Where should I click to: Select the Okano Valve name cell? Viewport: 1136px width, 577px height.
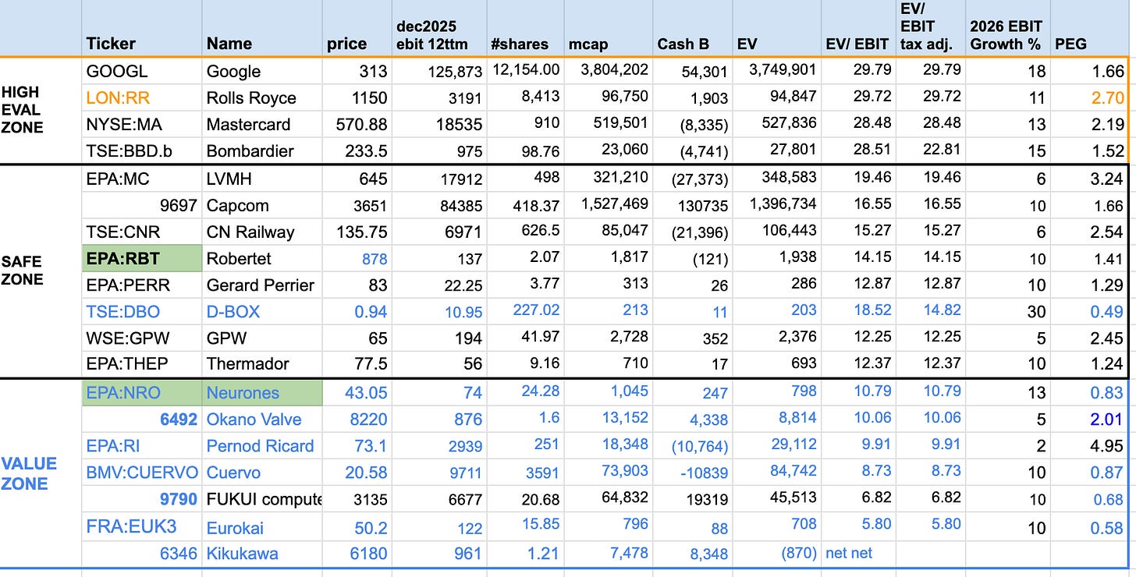coord(263,419)
